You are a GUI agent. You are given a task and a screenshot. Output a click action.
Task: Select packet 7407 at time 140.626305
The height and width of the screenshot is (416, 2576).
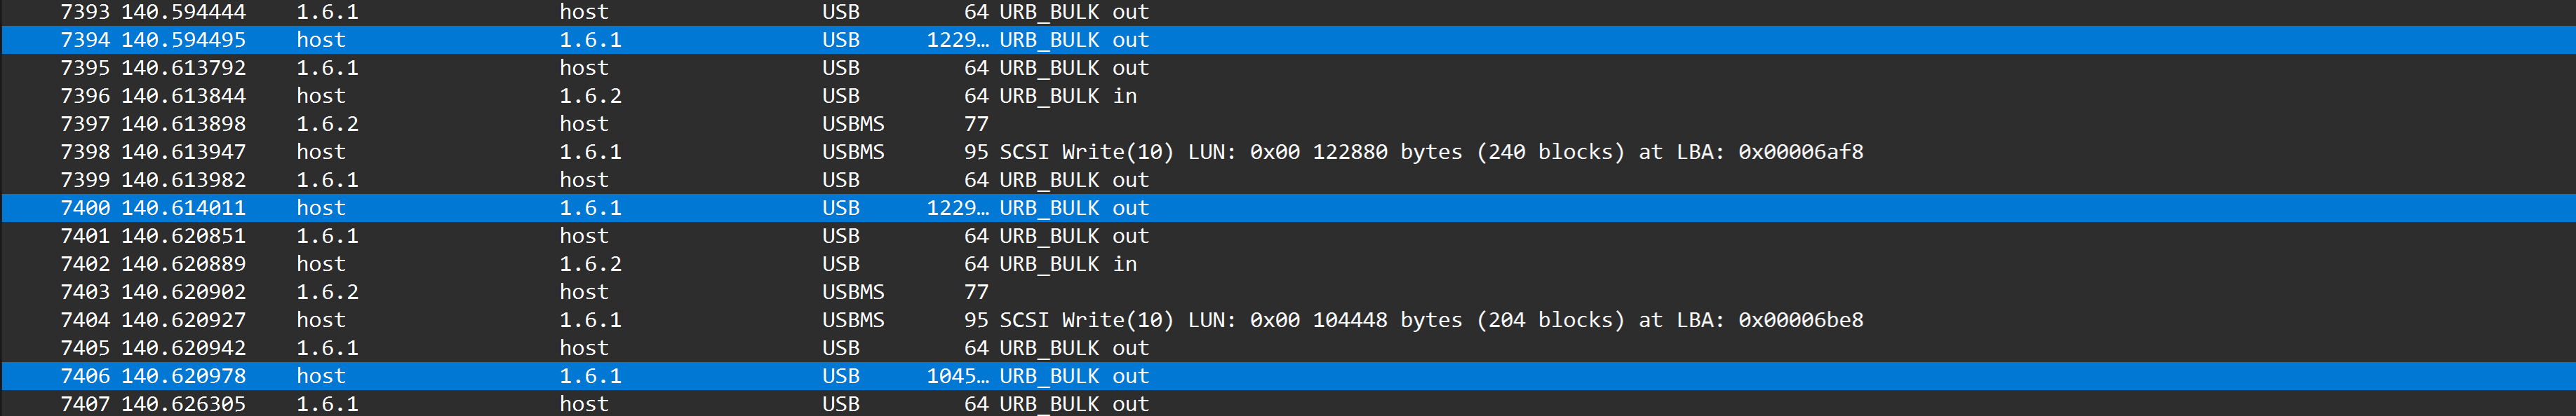click(1288, 403)
